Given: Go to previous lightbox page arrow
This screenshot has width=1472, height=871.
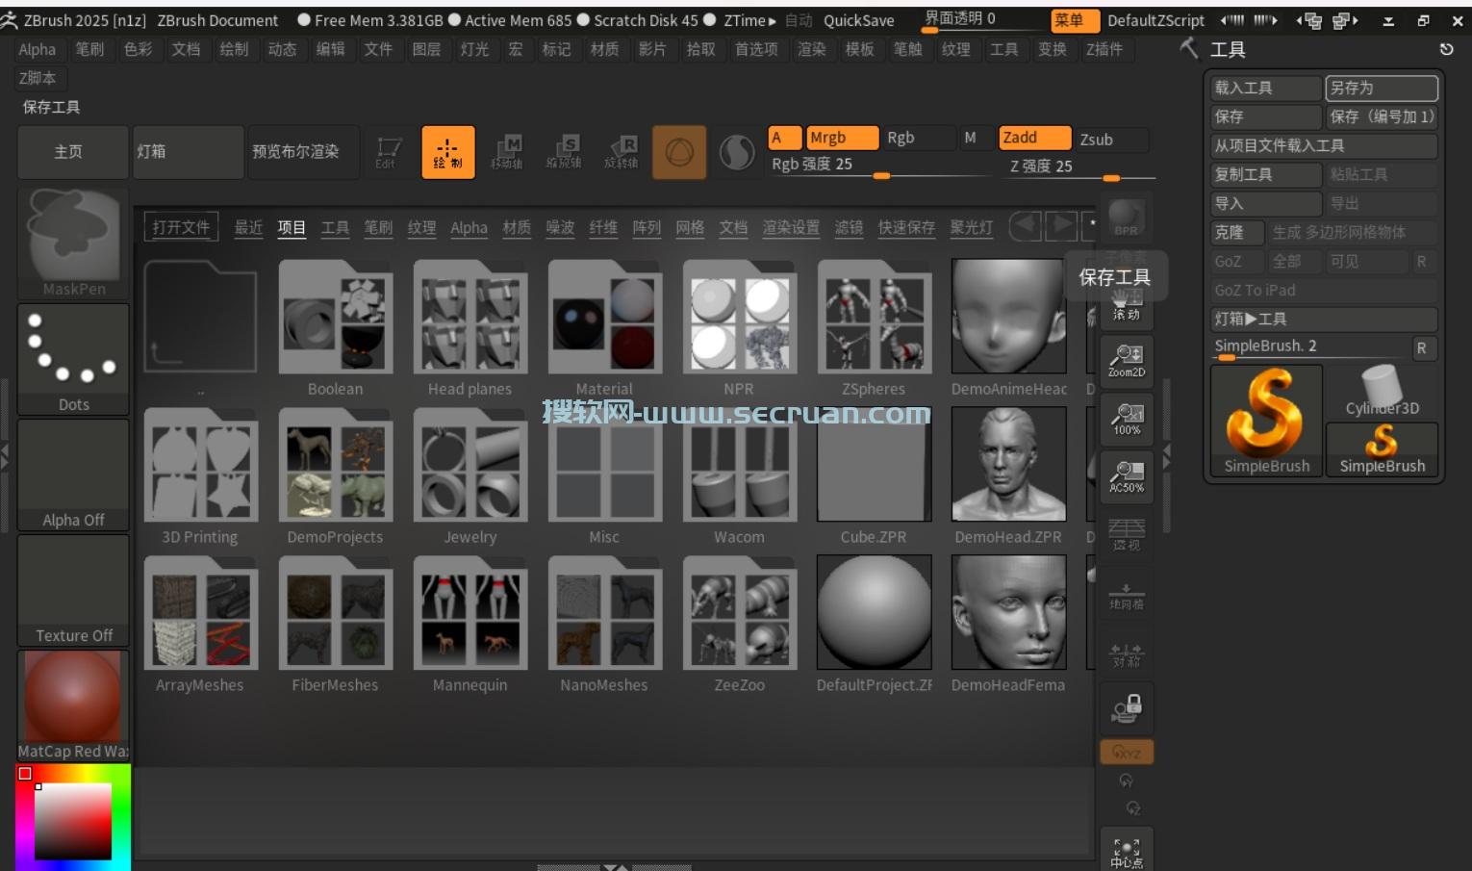Looking at the screenshot, I should tap(1026, 226).
